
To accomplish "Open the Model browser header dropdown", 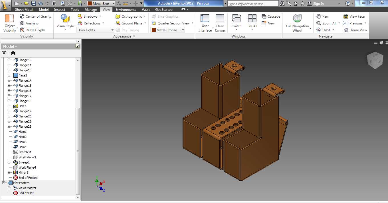I will tap(10, 46).
